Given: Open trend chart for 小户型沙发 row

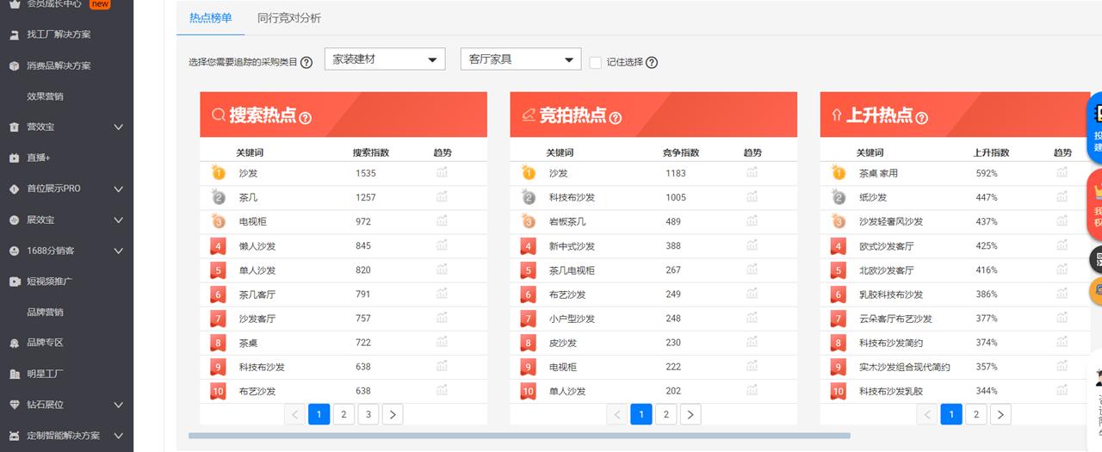Looking at the screenshot, I should coord(752,318).
